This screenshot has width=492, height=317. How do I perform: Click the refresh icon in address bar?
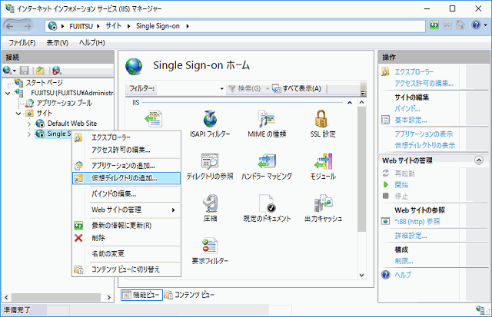pyautogui.click(x=434, y=25)
